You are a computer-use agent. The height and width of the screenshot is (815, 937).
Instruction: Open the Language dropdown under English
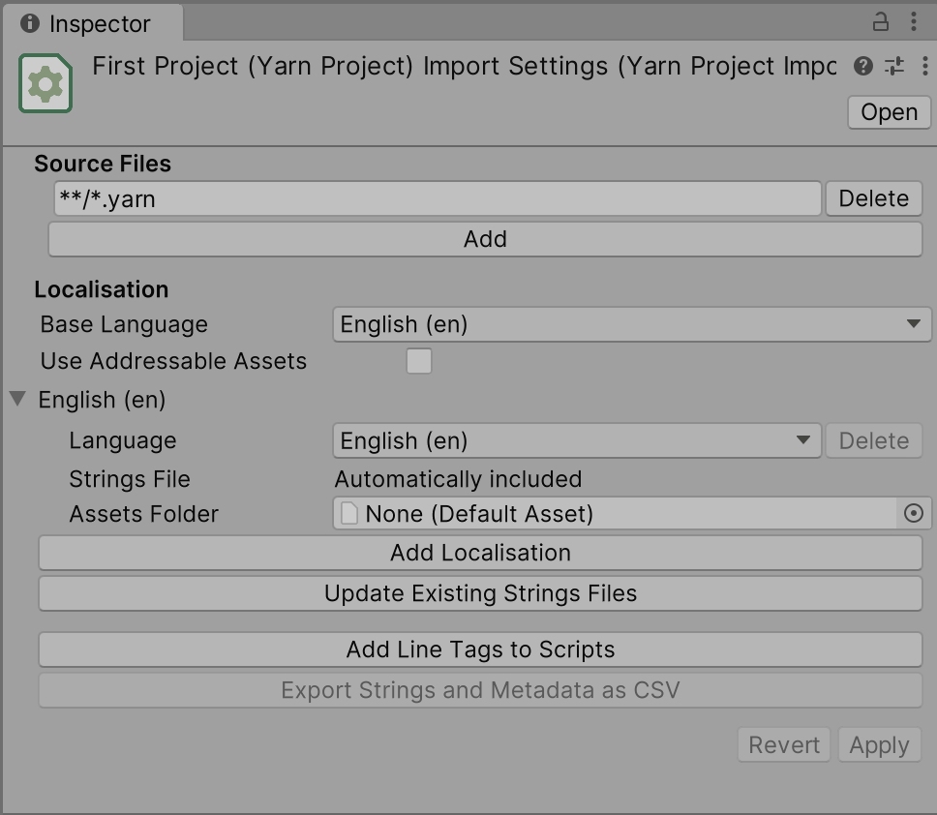[x=576, y=440]
